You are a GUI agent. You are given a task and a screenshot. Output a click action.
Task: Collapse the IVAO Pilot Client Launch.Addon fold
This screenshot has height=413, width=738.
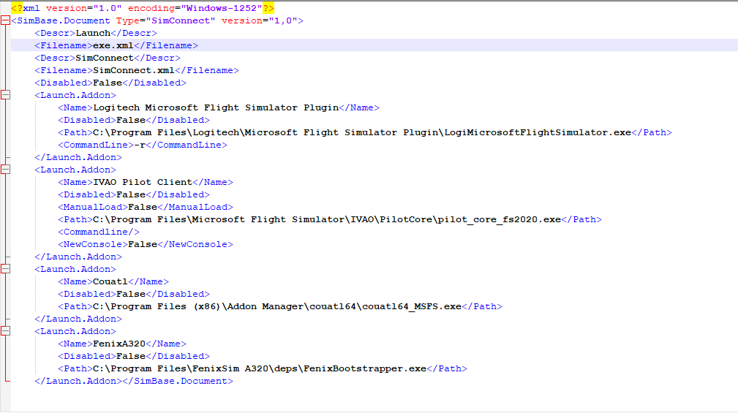pos(5,170)
